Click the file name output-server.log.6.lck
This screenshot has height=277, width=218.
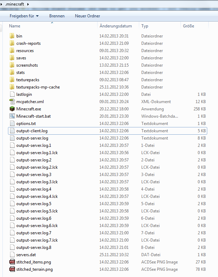click(37, 226)
